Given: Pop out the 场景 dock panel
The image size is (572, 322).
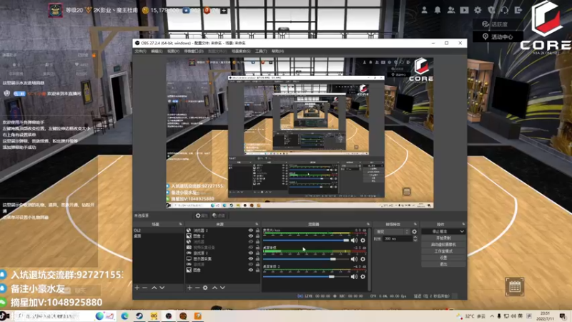Looking at the screenshot, I should [x=181, y=224].
